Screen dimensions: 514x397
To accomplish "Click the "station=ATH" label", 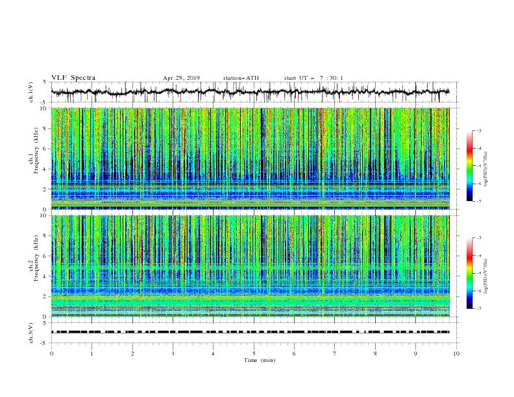I will coord(241,78).
